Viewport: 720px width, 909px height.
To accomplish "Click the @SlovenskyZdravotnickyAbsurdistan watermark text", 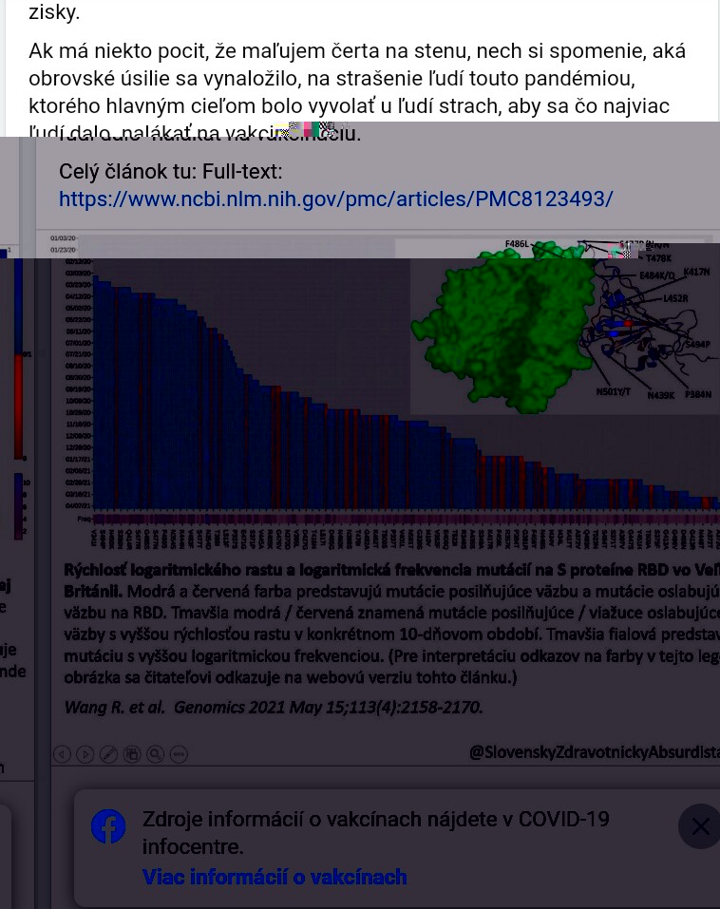I will (x=594, y=751).
